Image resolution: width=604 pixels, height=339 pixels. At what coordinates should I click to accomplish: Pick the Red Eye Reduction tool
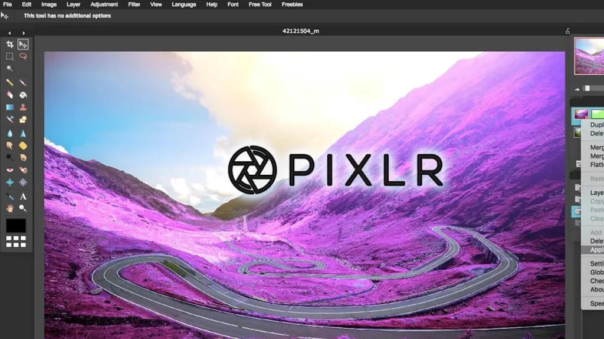coord(9,171)
